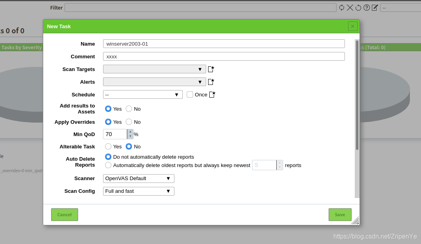Click the Auto Delete Reports label

[80, 162]
